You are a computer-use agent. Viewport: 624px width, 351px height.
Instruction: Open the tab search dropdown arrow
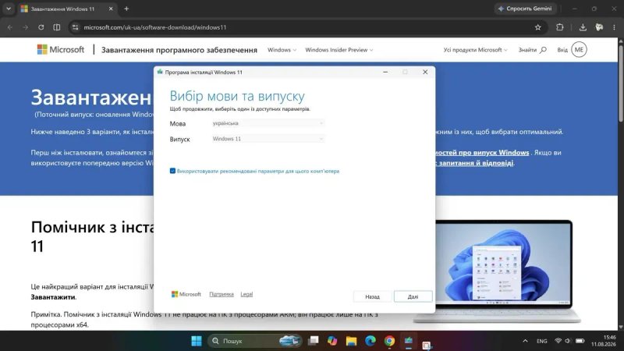click(x=9, y=9)
